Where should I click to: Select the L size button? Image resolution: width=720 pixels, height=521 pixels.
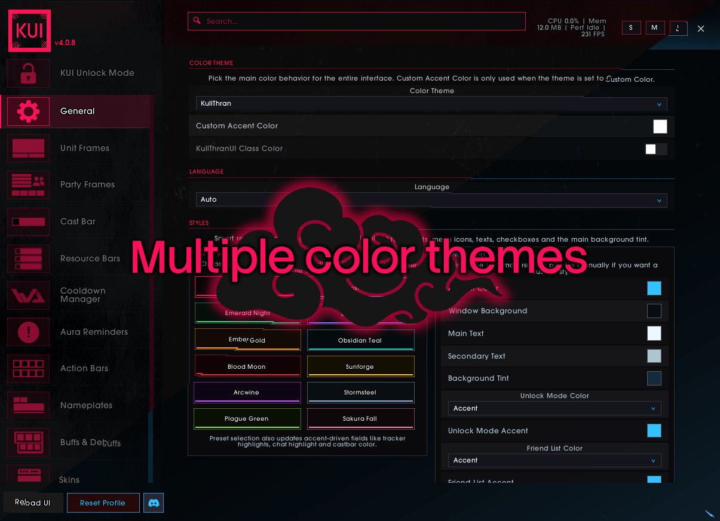(678, 28)
